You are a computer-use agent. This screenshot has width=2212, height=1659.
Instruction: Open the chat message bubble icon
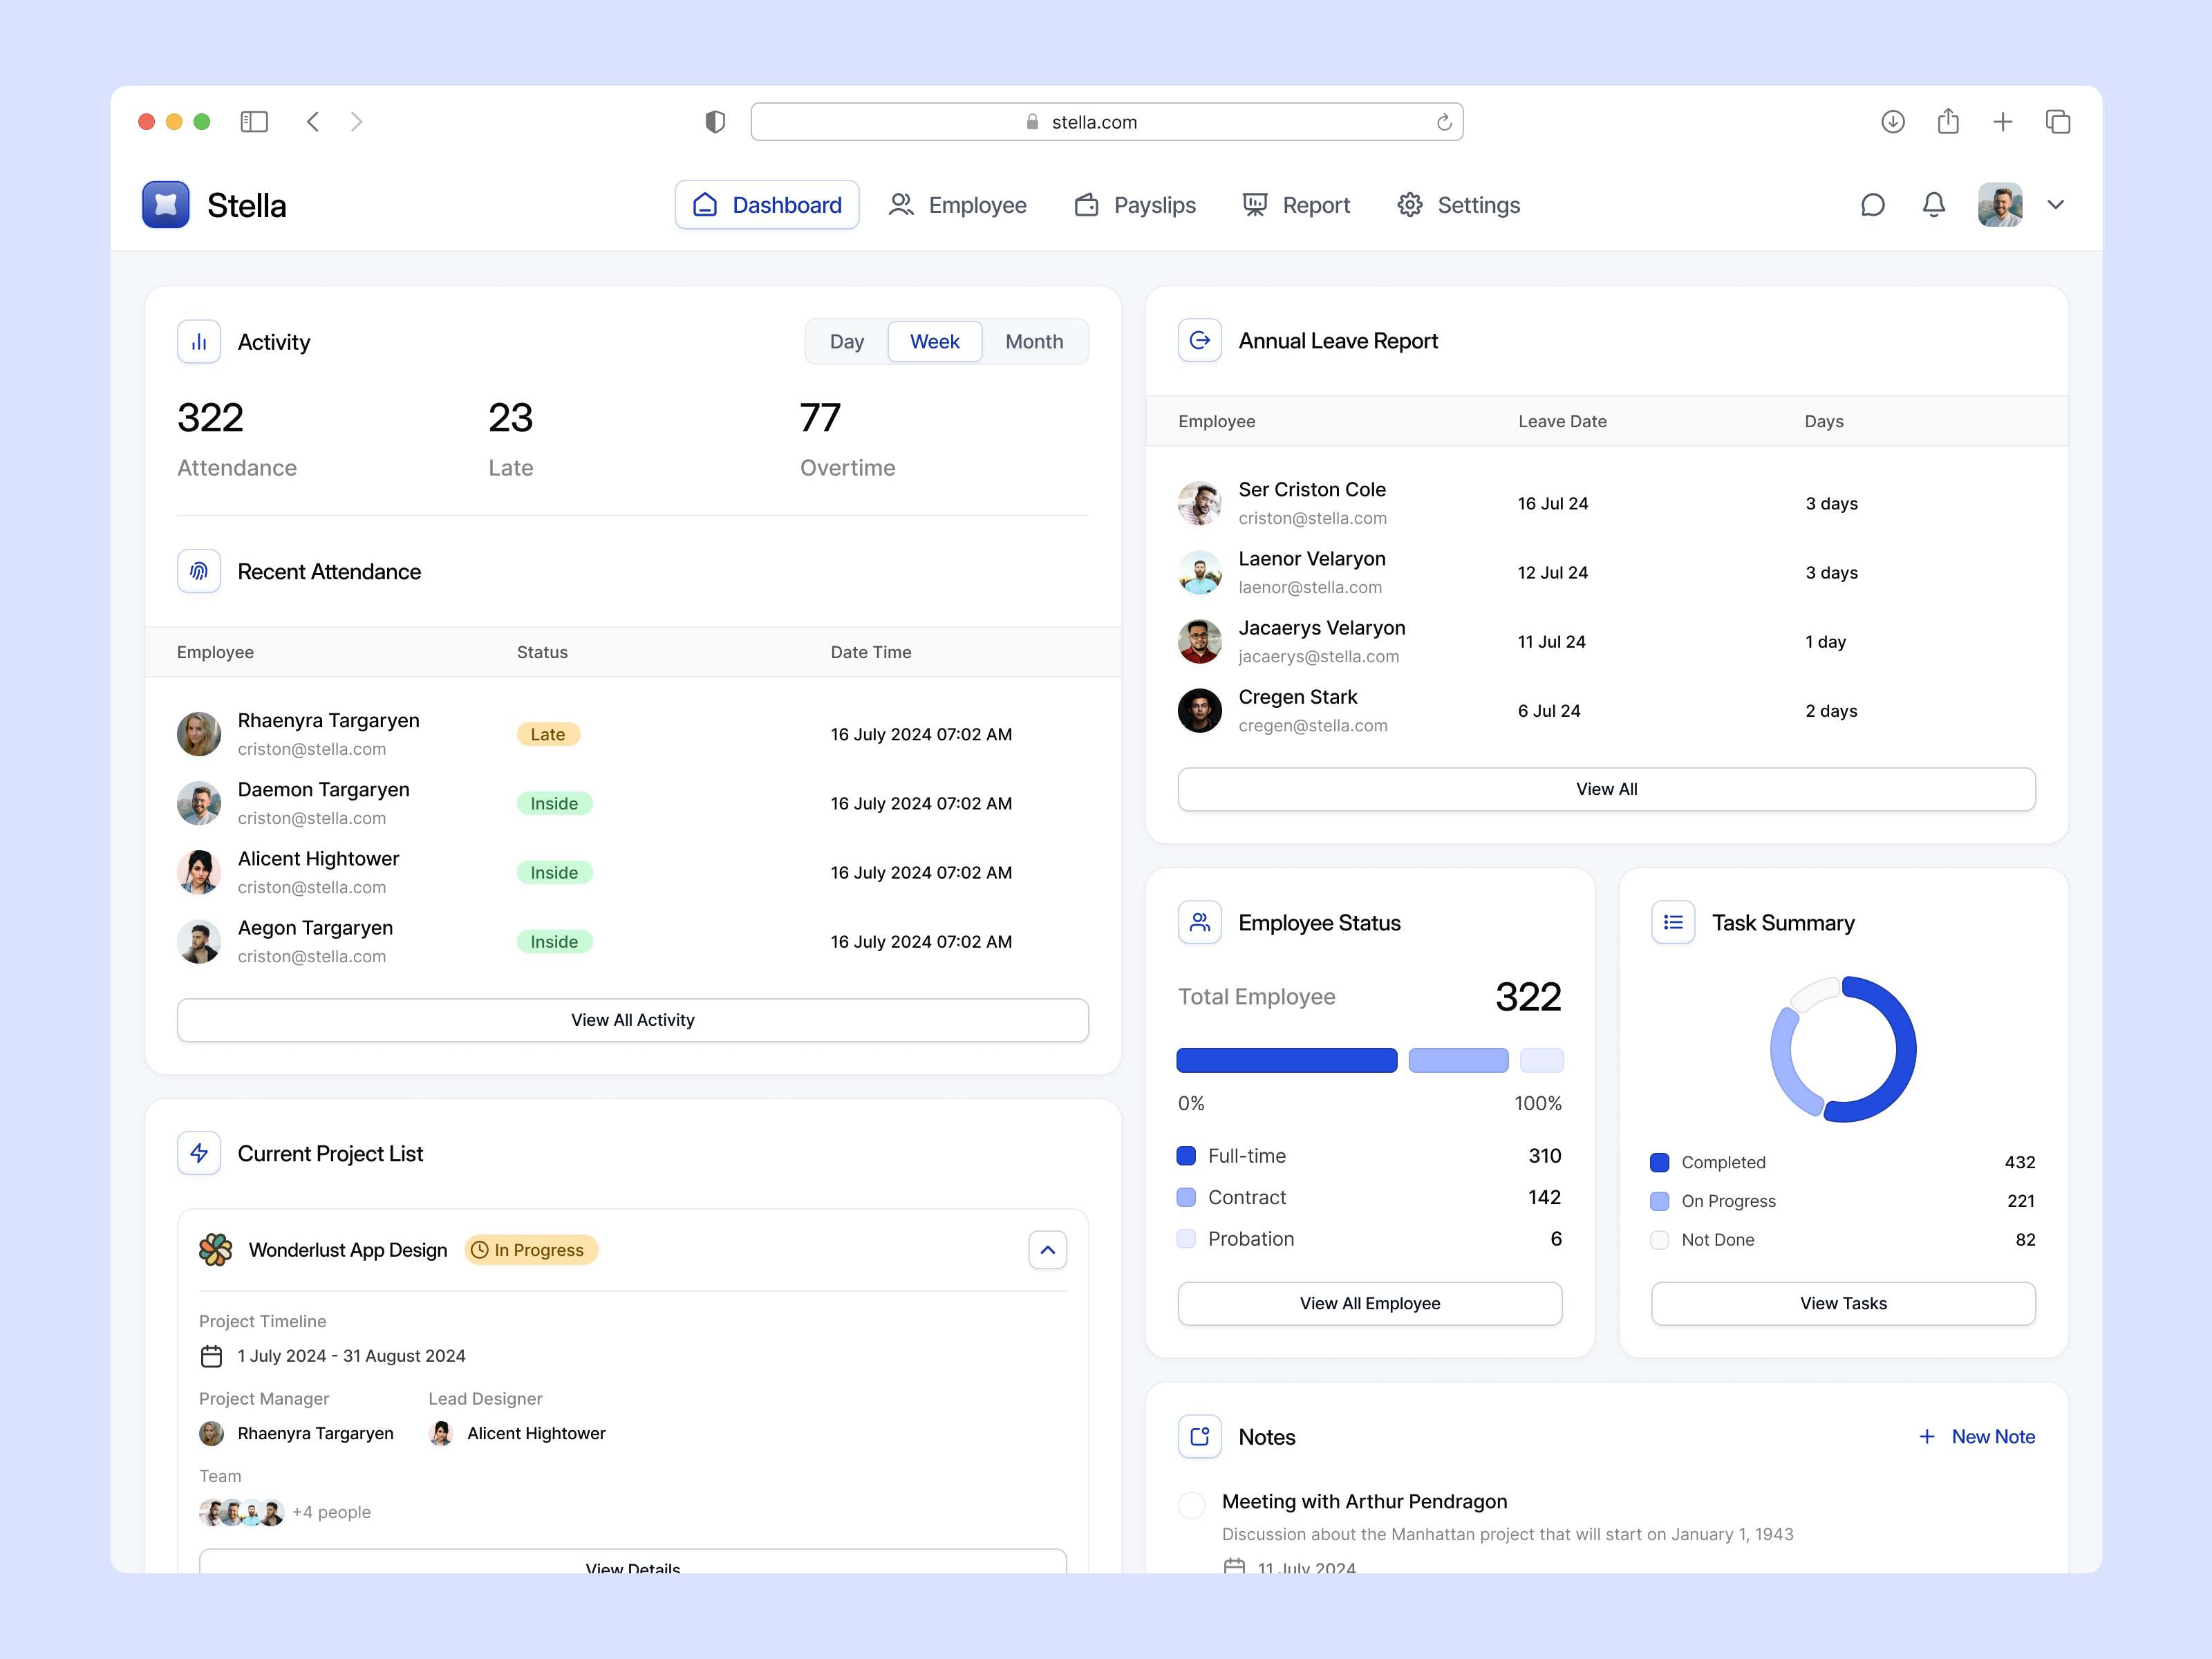1873,204
